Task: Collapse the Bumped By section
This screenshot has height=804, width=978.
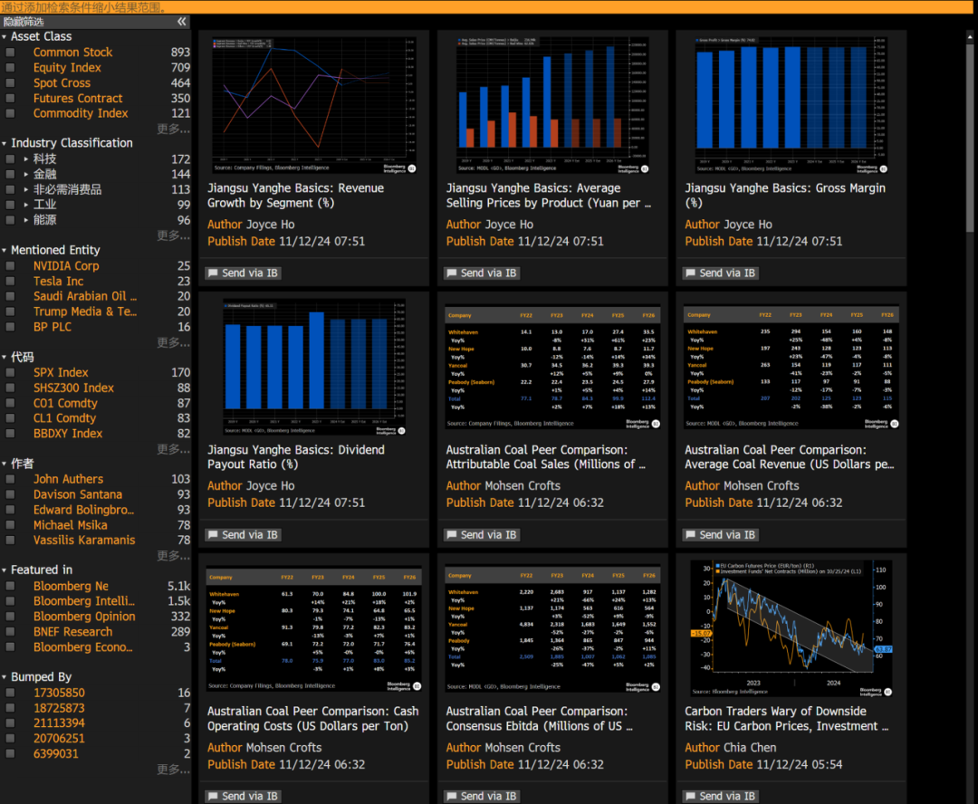Action: click(5, 677)
